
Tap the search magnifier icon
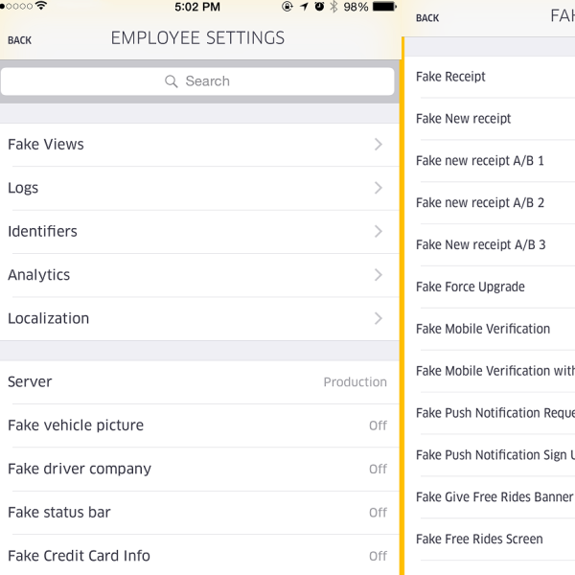(172, 81)
